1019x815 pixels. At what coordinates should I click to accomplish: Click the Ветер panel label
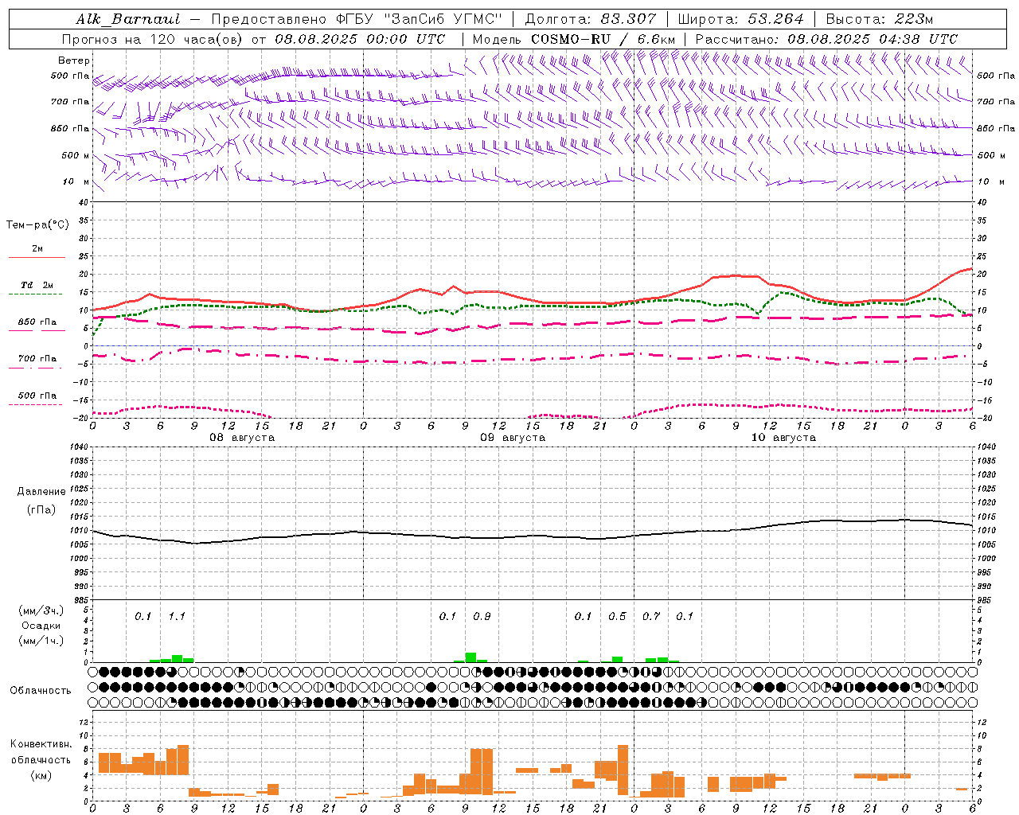[x=74, y=60]
